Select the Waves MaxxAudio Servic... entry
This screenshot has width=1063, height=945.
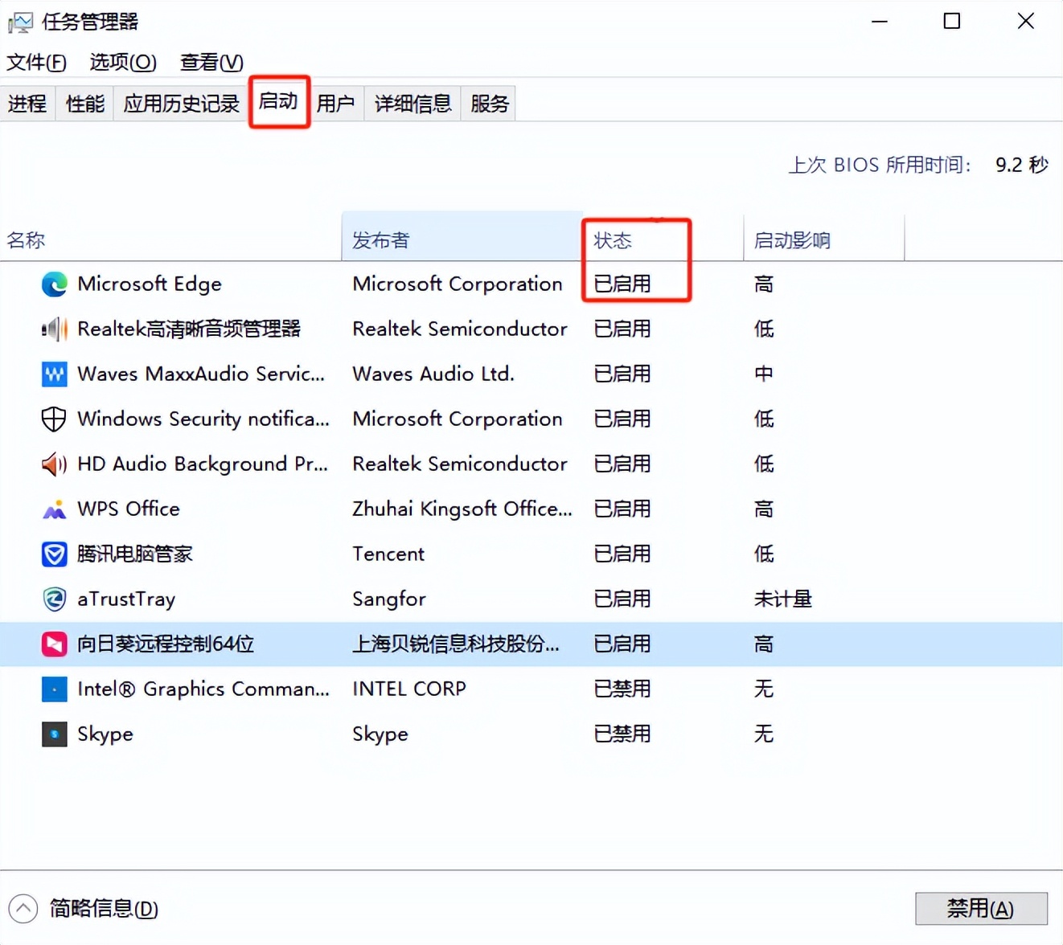[201, 374]
